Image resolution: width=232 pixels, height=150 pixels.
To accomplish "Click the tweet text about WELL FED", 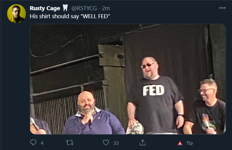I will pos(70,16).
